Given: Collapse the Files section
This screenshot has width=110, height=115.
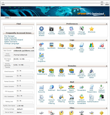Looking at the screenshot, I should pyautogui.click(x=106, y=108).
